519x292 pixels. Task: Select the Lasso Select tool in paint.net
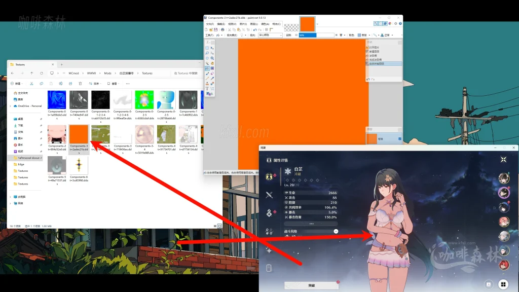[x=207, y=53]
